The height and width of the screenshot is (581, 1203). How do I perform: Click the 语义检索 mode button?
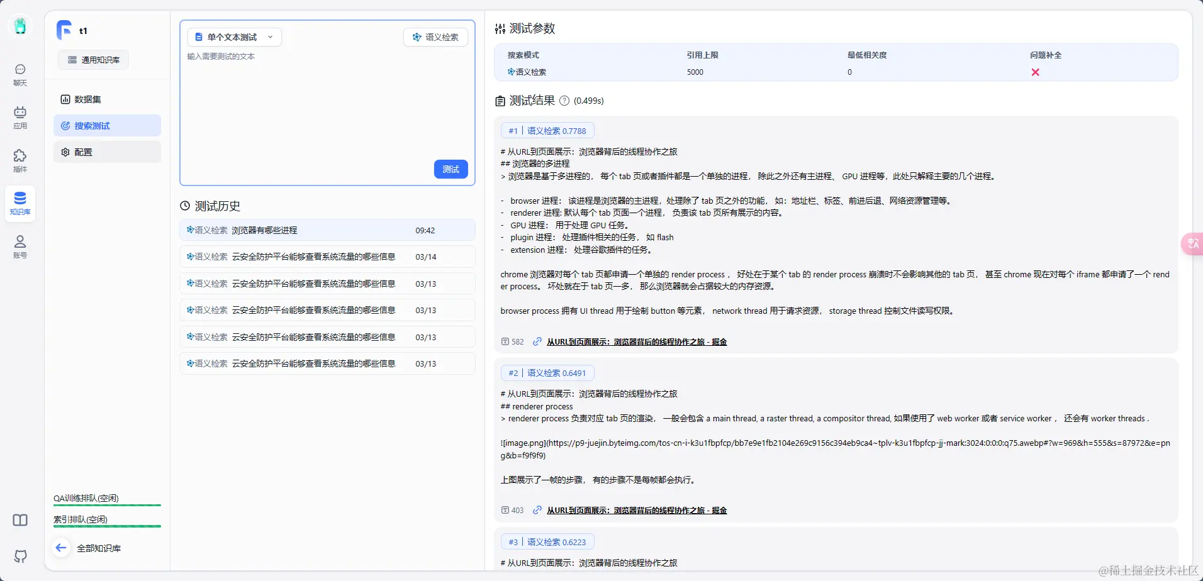pyautogui.click(x=435, y=37)
